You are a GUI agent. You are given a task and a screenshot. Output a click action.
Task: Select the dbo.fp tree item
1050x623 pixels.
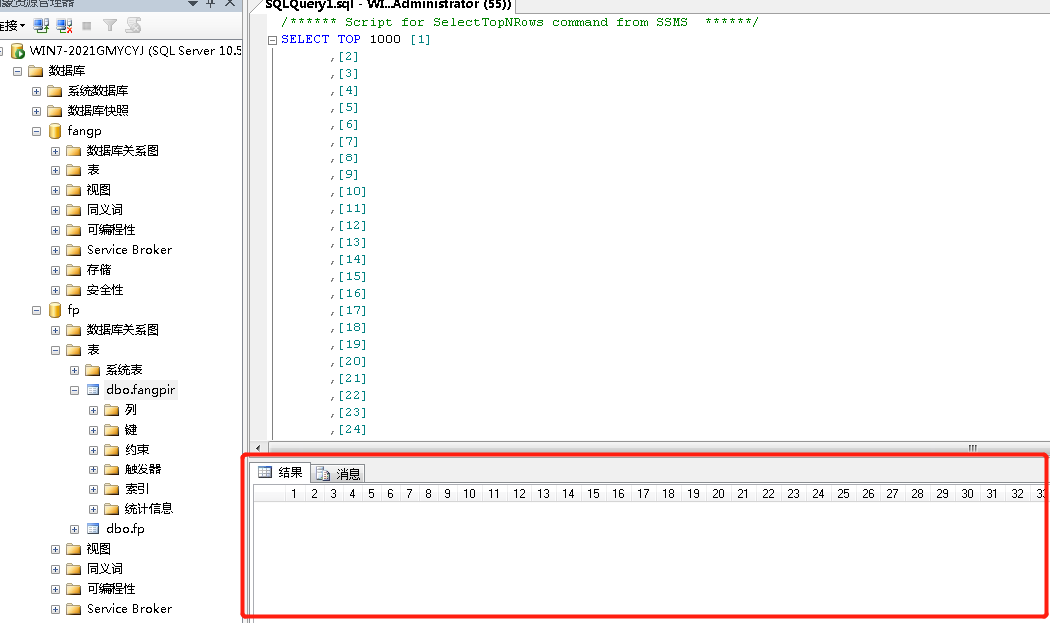(x=126, y=528)
